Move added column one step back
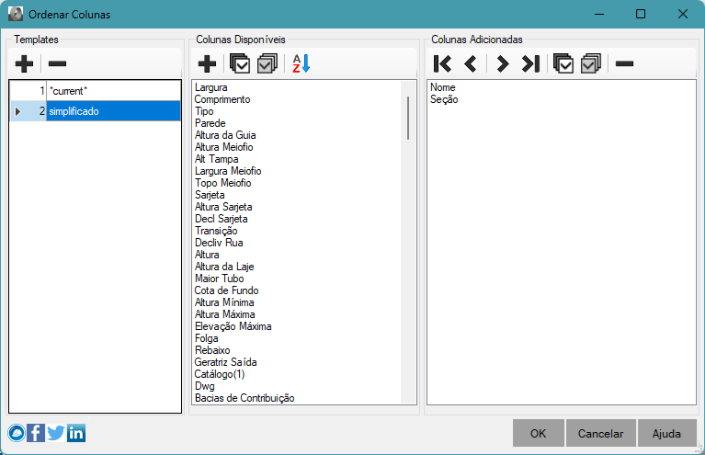705x455 pixels. tap(471, 63)
